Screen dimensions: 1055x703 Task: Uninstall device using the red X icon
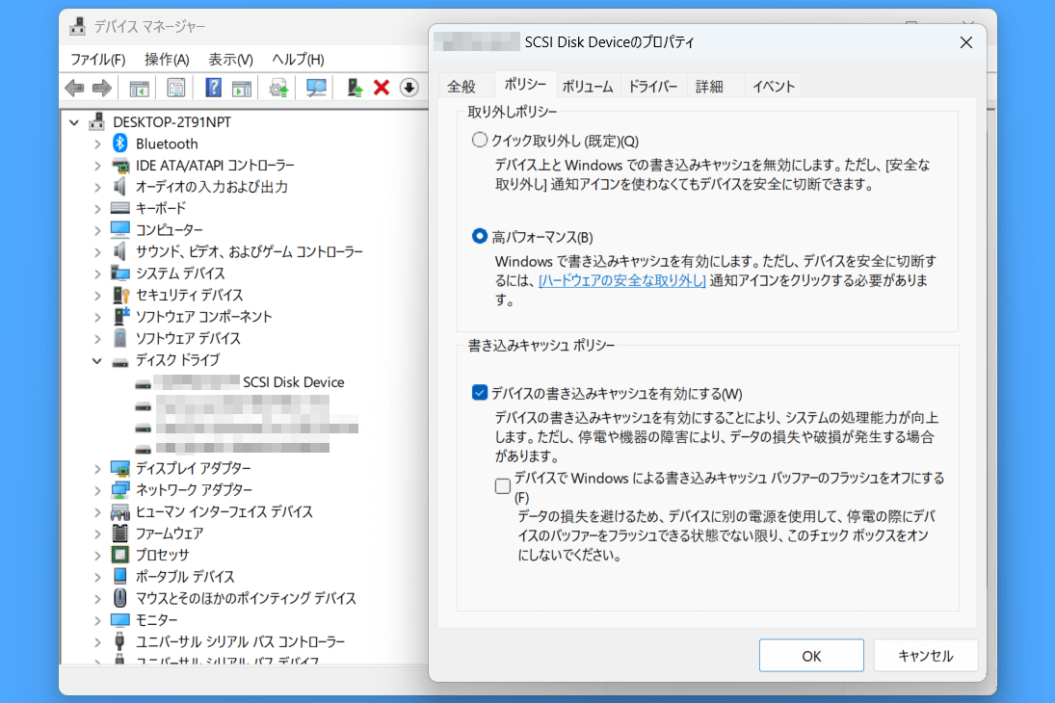382,88
